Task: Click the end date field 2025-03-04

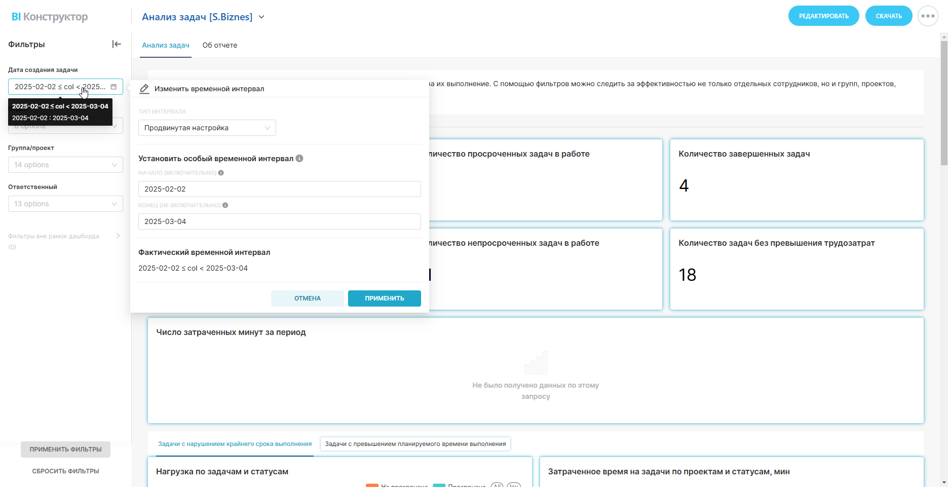Action: (280, 221)
